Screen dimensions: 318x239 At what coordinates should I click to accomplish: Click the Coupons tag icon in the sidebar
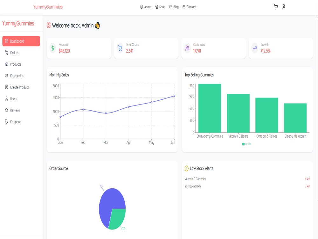6,122
